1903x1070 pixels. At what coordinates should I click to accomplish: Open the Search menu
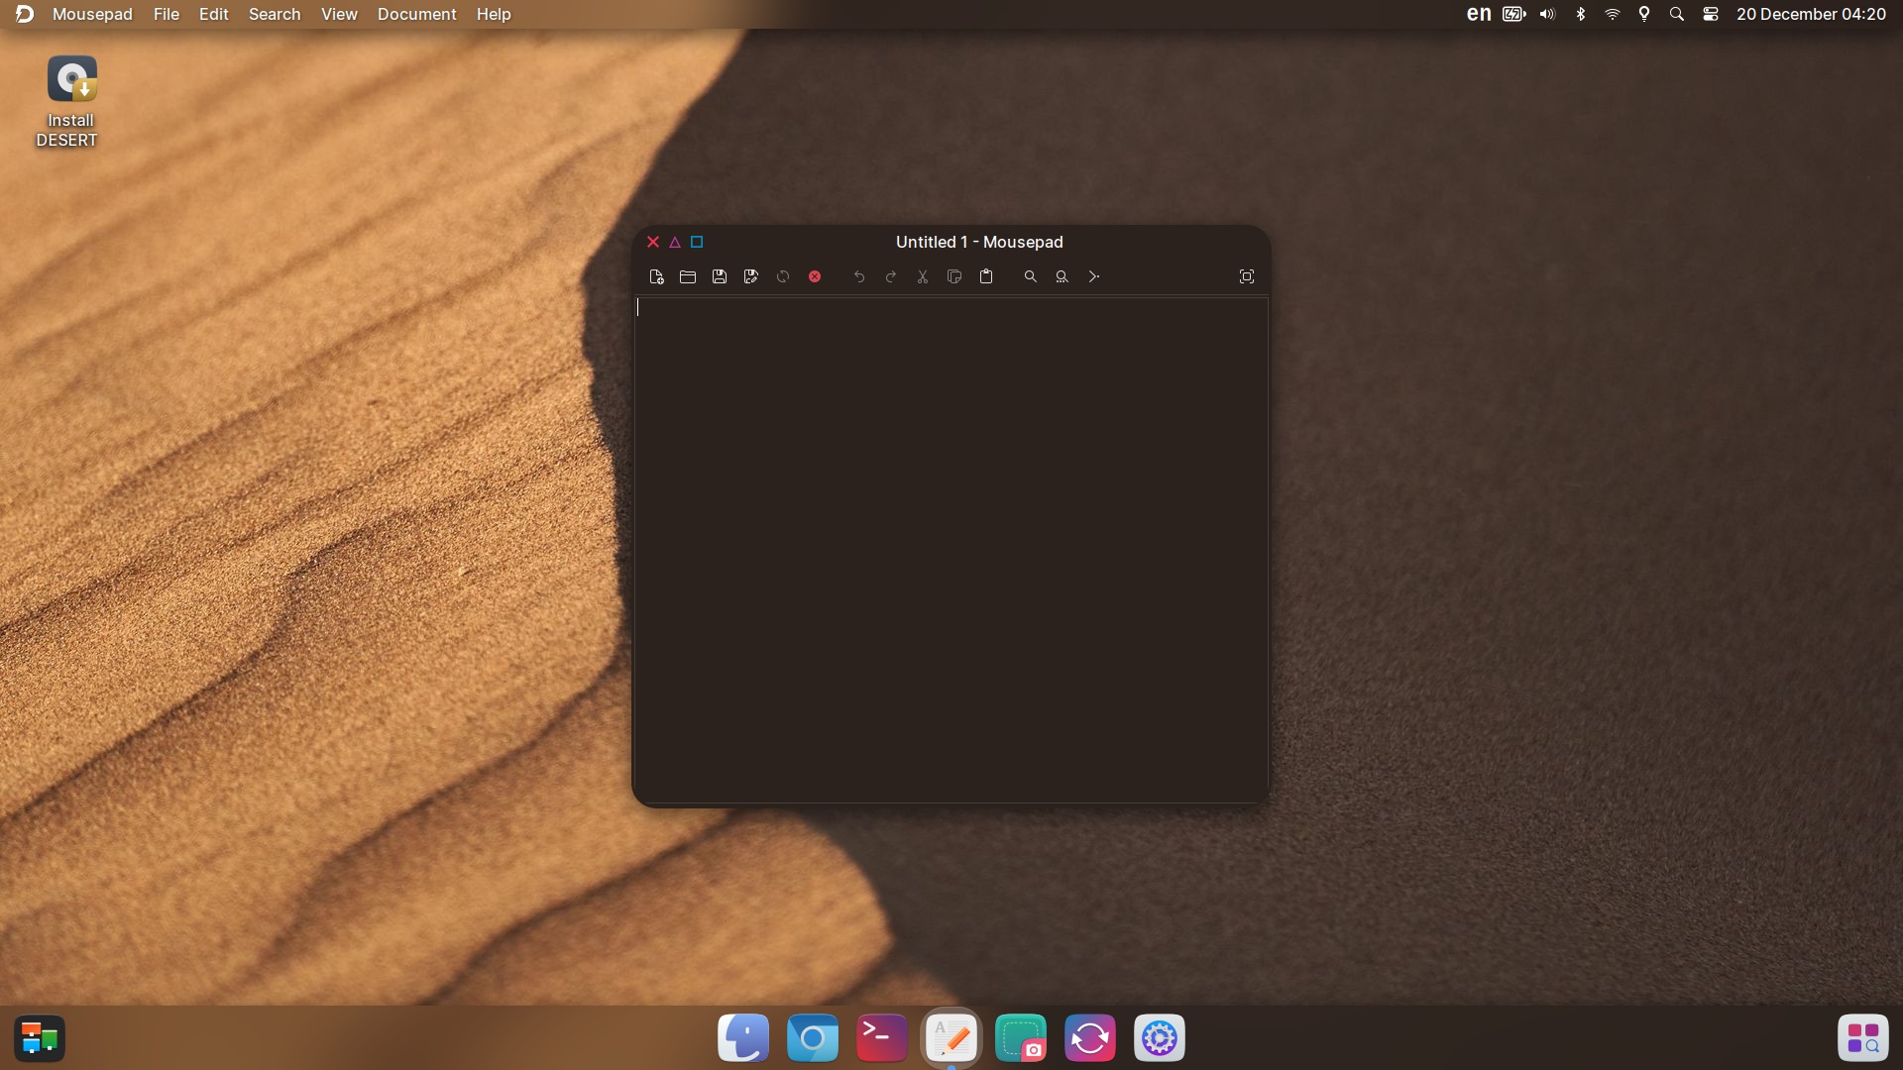(275, 14)
